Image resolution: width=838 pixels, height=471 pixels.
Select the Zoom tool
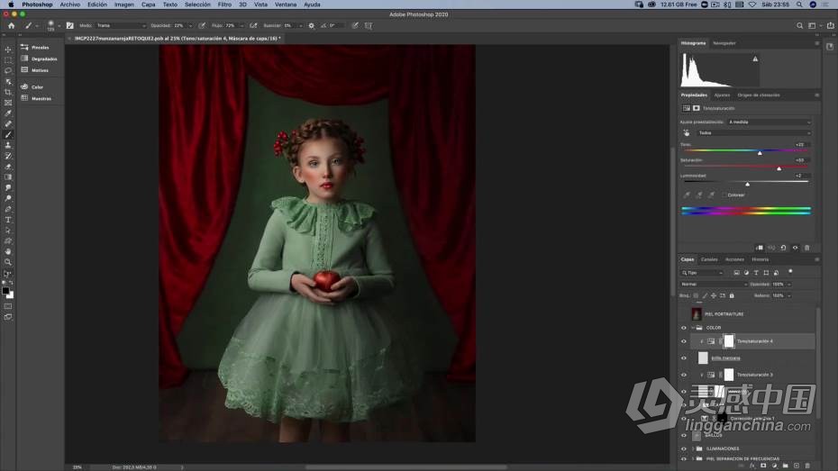tap(8, 262)
